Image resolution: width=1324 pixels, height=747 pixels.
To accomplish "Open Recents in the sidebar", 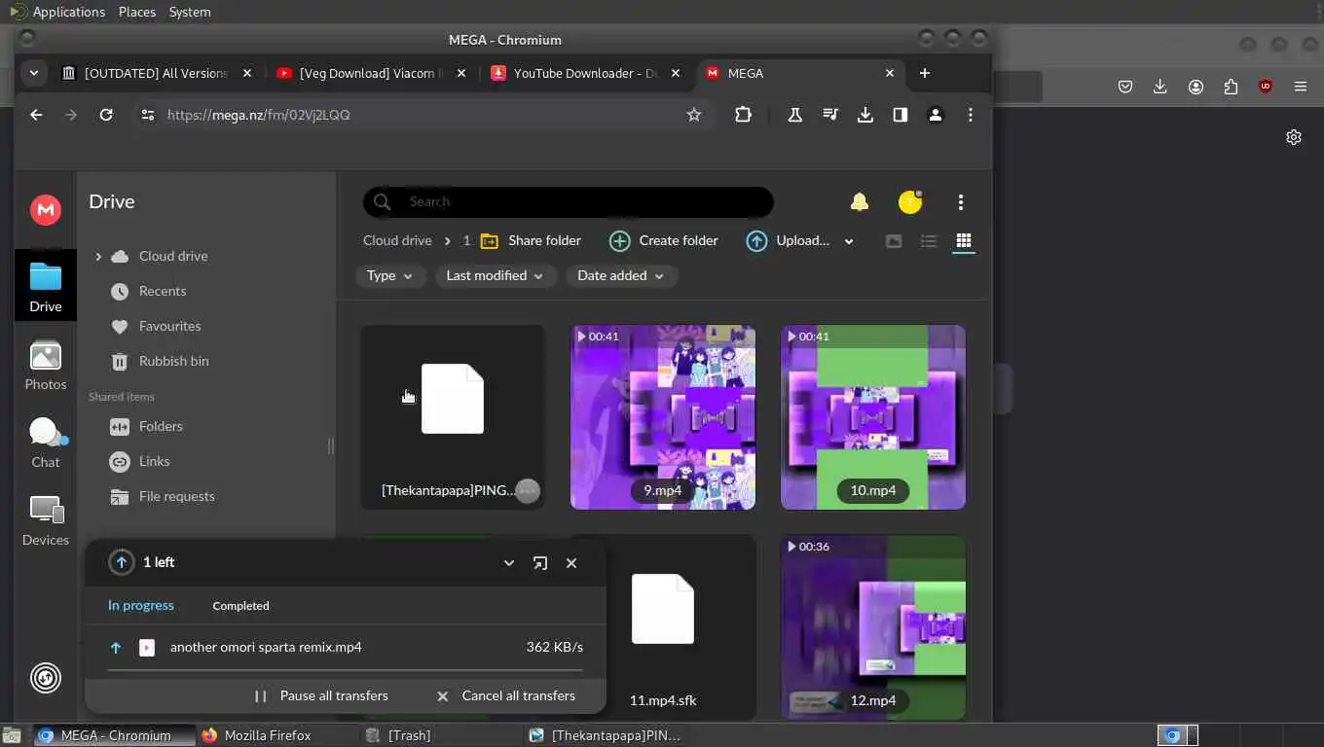I will pyautogui.click(x=163, y=292).
